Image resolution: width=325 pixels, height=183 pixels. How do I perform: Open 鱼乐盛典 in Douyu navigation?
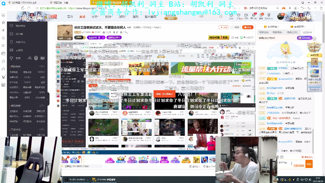pyautogui.click(x=150, y=17)
